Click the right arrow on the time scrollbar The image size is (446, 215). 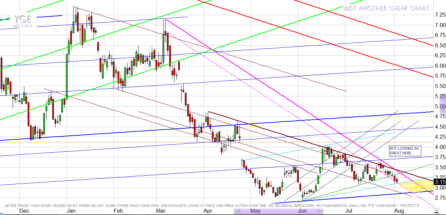tap(320, 211)
